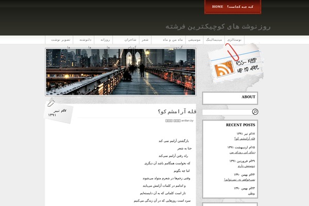Click the poem line starting 'سرد است روزهایی'
This screenshot has height=206, width=309.
tap(162, 201)
